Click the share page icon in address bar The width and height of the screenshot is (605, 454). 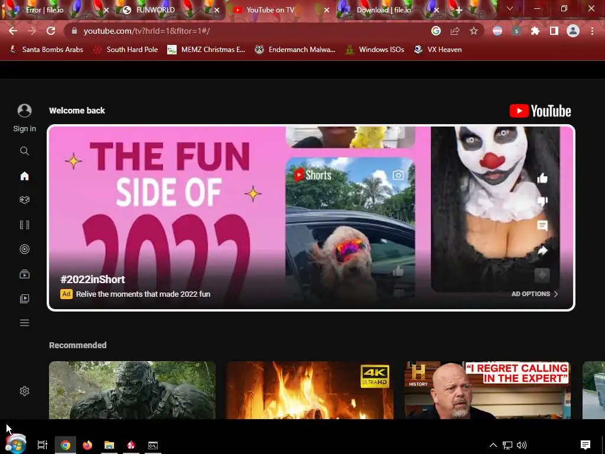455,31
